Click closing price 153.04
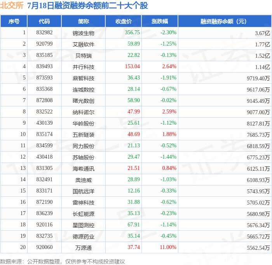Image resolution: width=272 pixels, height=265 pixels. click(x=132, y=67)
